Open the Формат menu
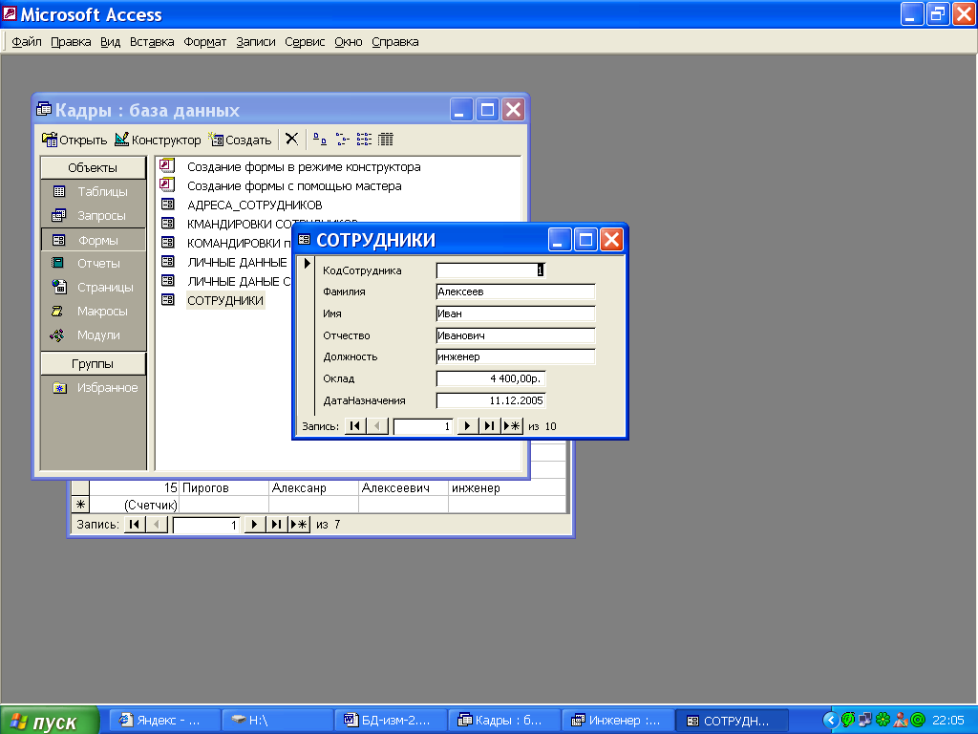 click(x=204, y=42)
